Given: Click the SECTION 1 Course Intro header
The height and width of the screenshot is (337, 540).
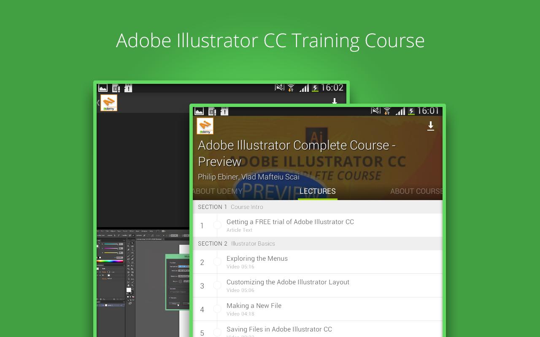Looking at the screenshot, I should click(318, 207).
